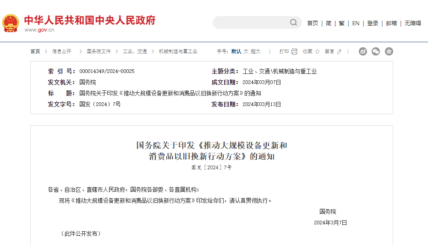
Task: Open the 邮箱 mailbox link
Action: coord(391,23)
